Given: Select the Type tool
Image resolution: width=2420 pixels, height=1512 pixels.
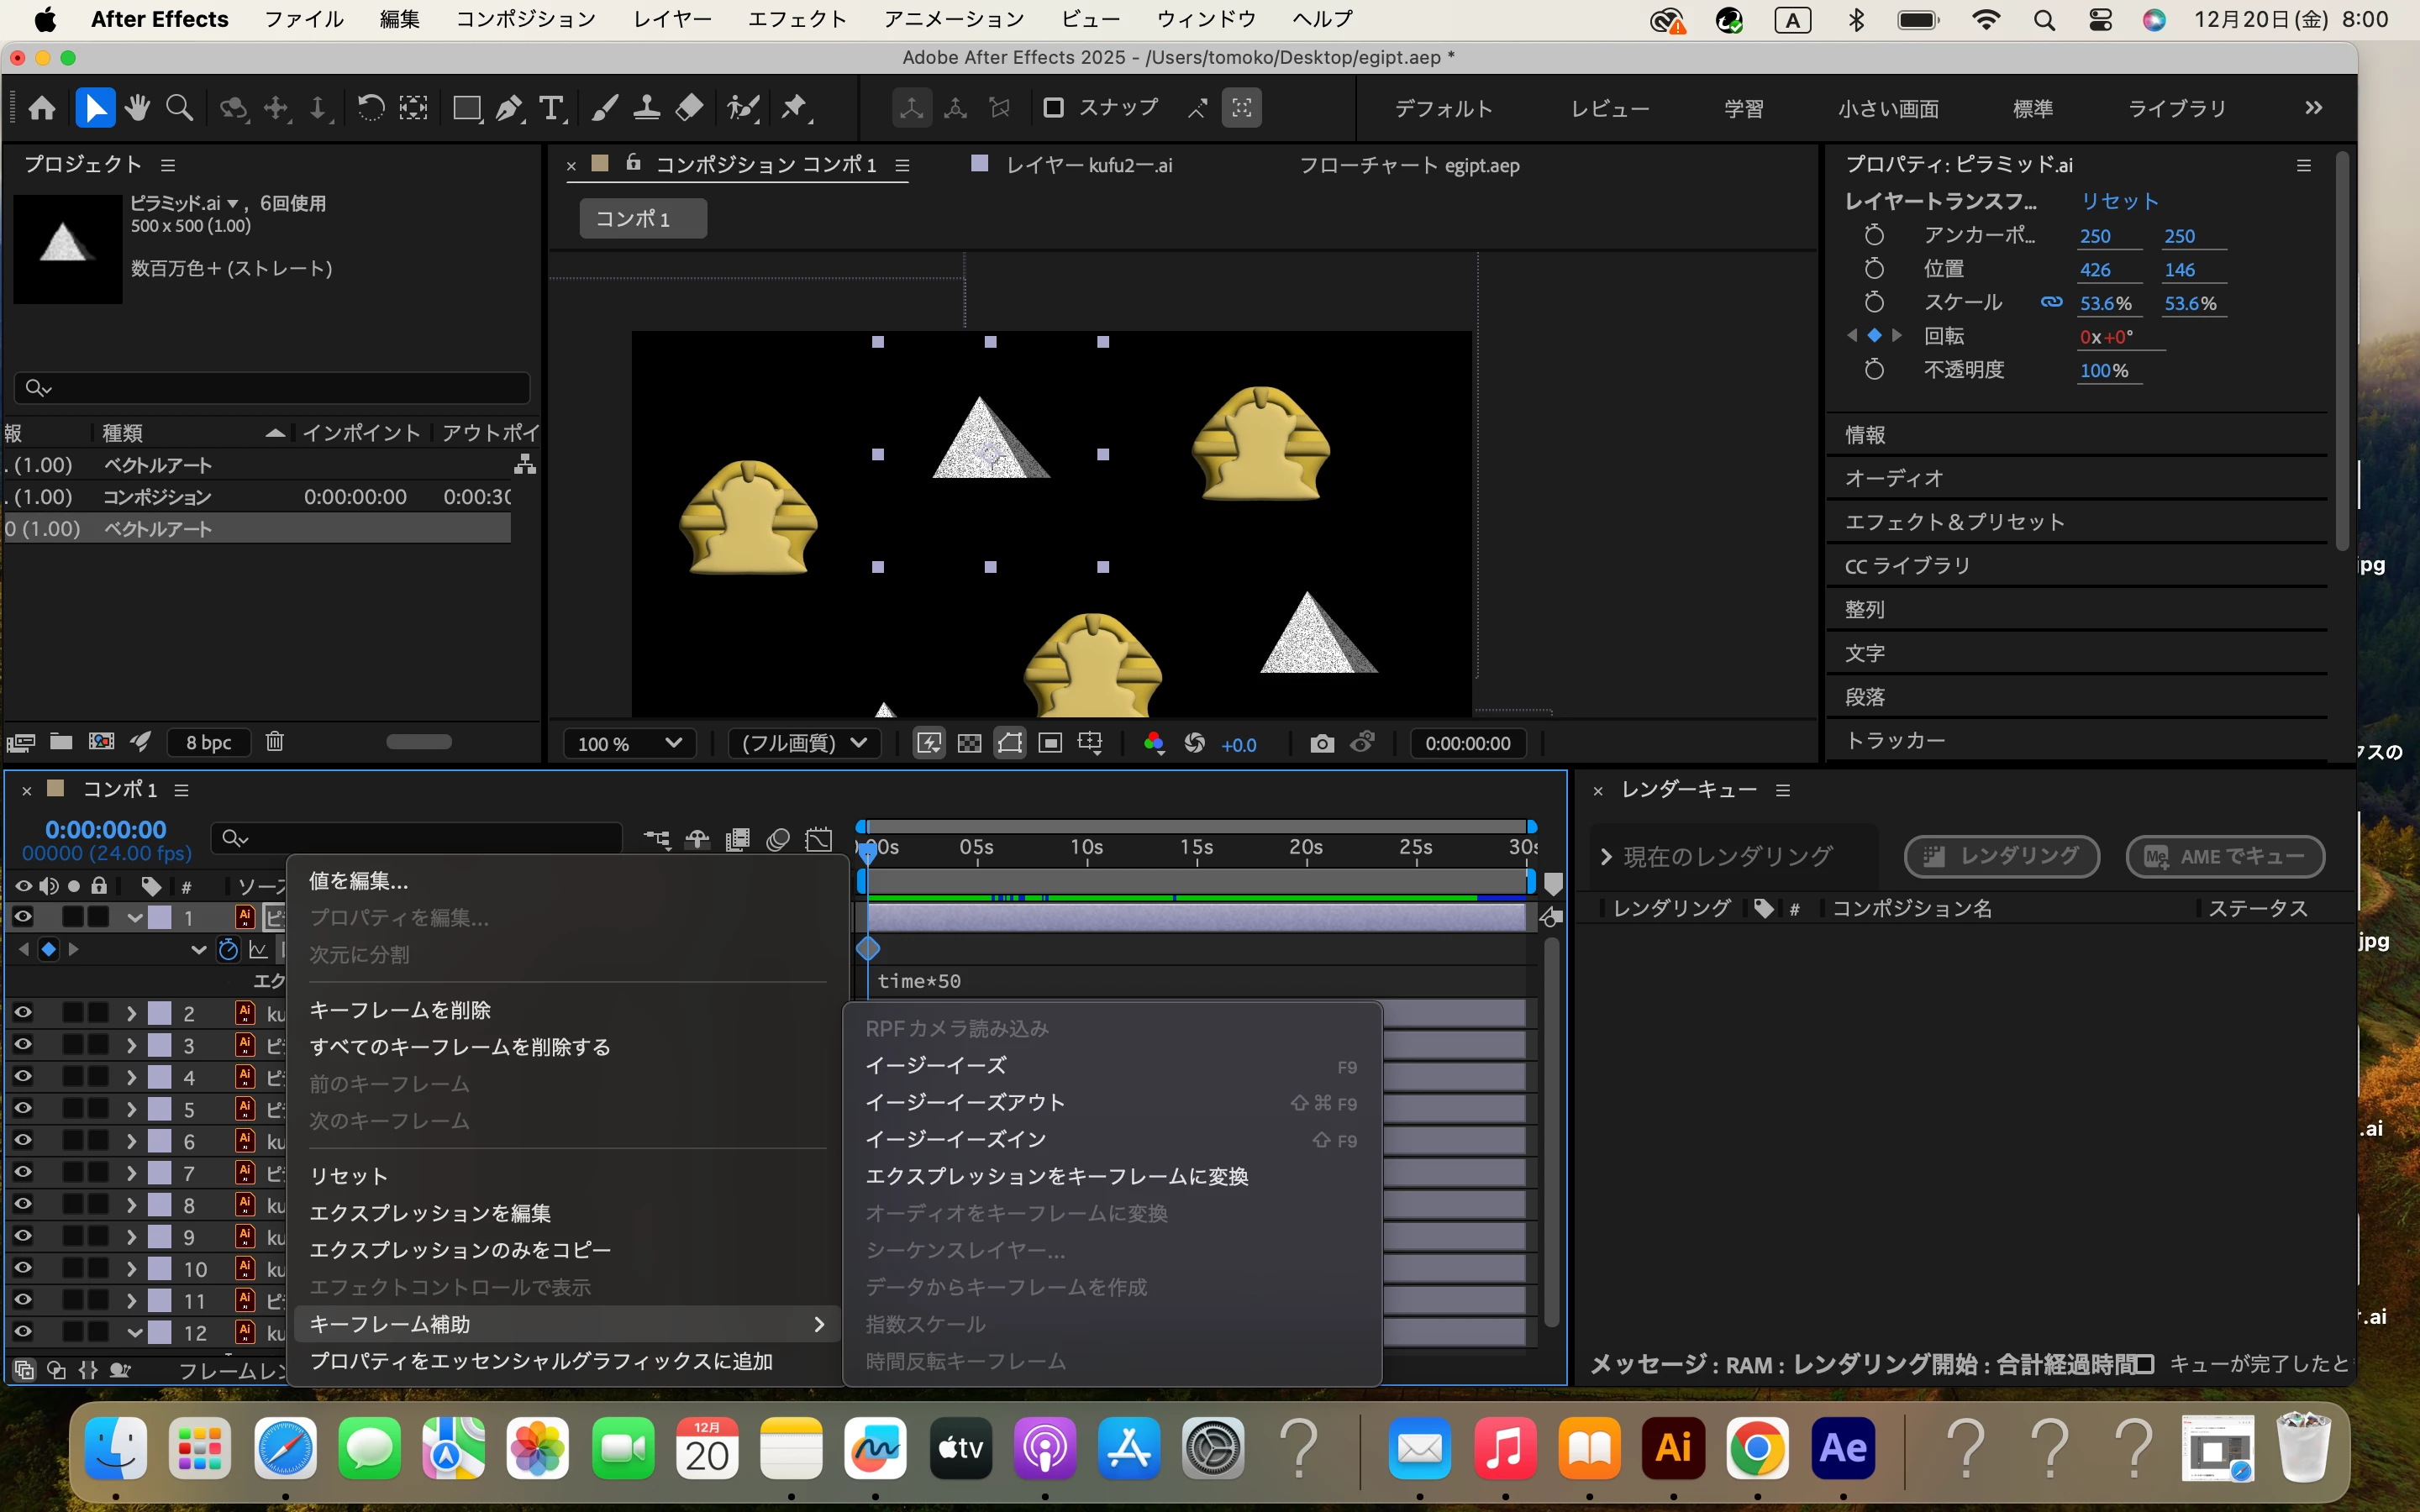Looking at the screenshot, I should tap(551, 108).
